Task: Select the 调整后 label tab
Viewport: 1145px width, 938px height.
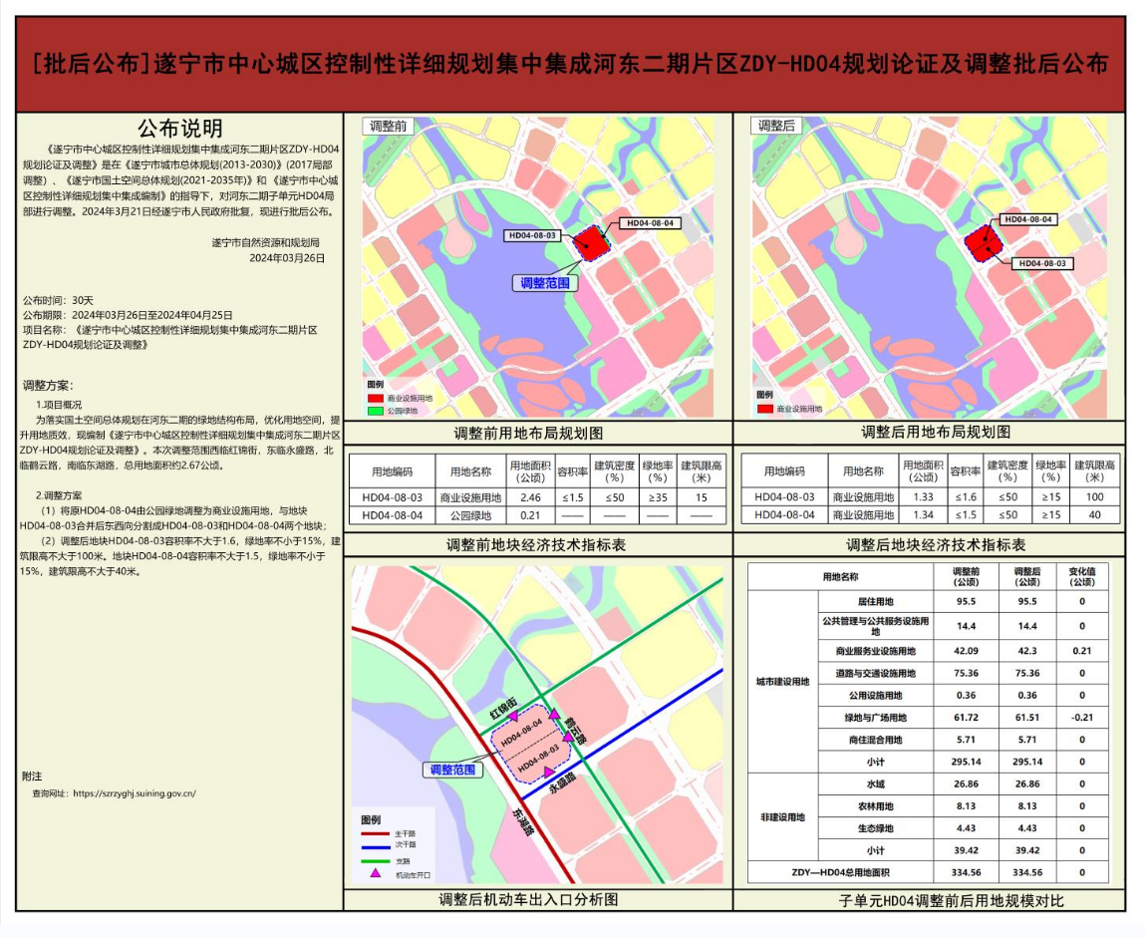Action: pyautogui.click(x=777, y=127)
